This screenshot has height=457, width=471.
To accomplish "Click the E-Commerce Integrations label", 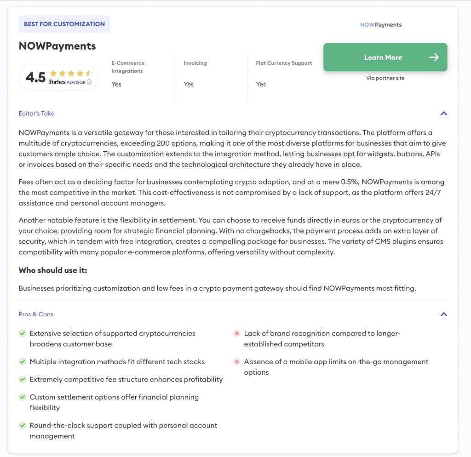I will point(128,67).
